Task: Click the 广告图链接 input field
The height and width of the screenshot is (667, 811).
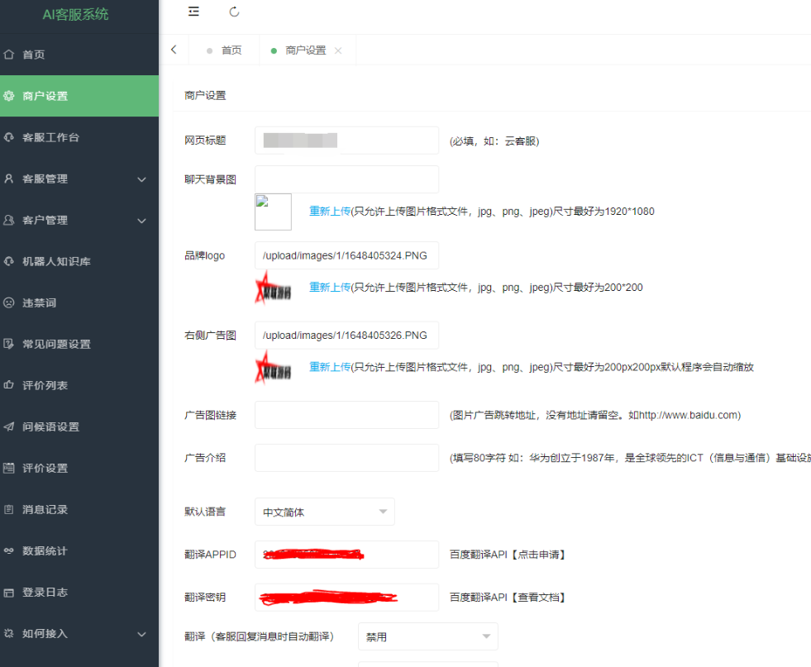Action: pyautogui.click(x=346, y=415)
